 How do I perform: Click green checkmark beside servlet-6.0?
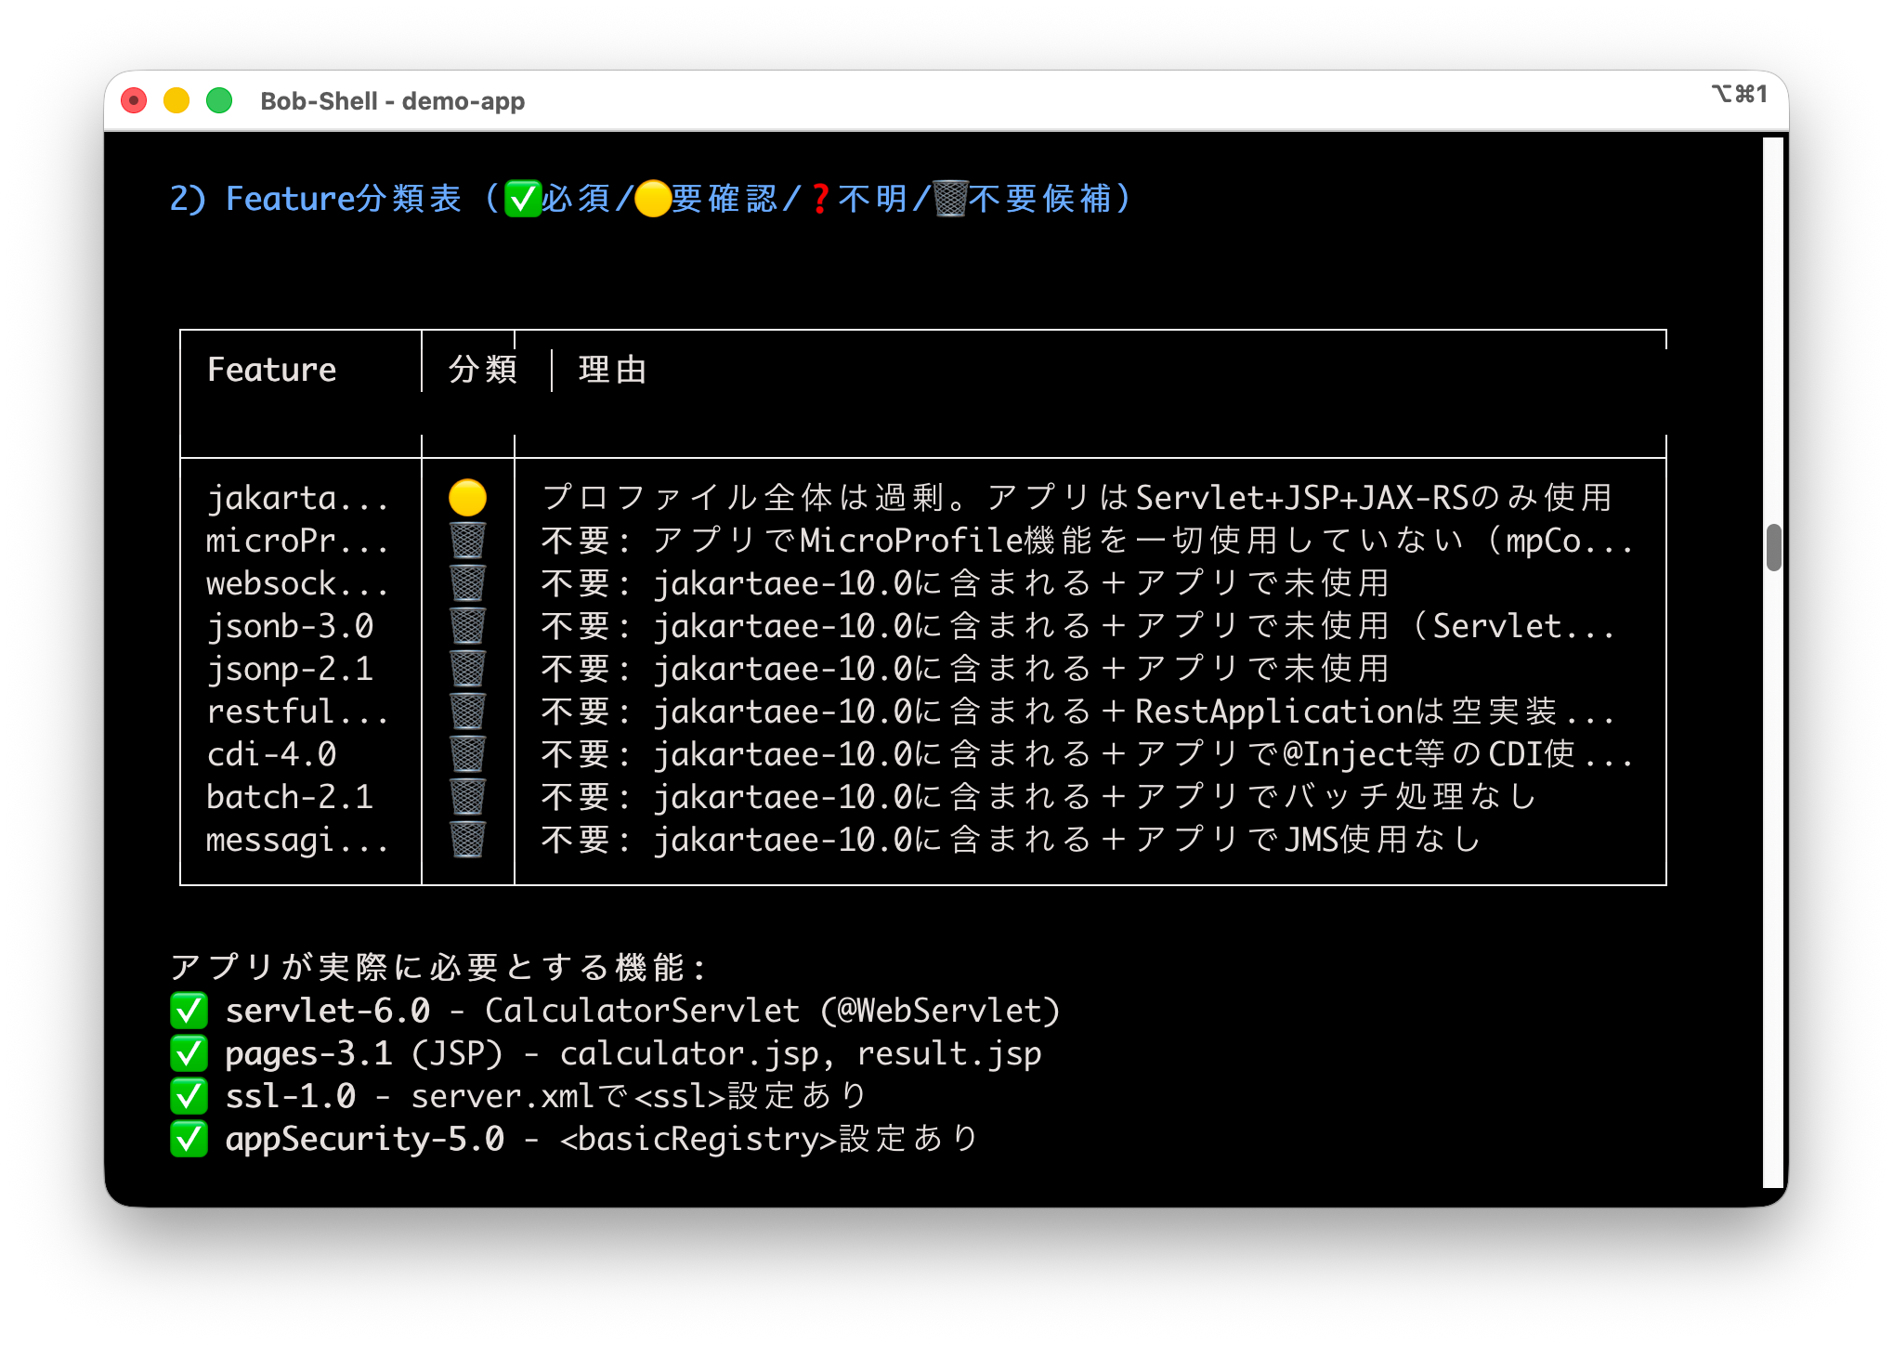(x=189, y=1011)
